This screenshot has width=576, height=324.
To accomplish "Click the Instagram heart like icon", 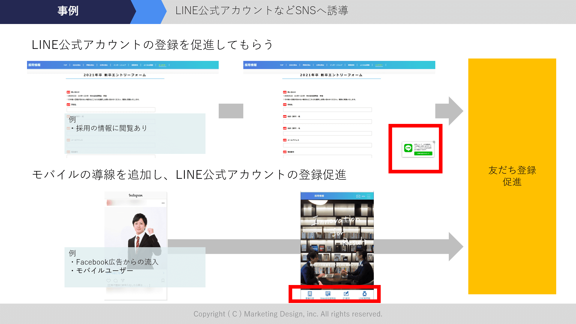I will pos(108,280).
